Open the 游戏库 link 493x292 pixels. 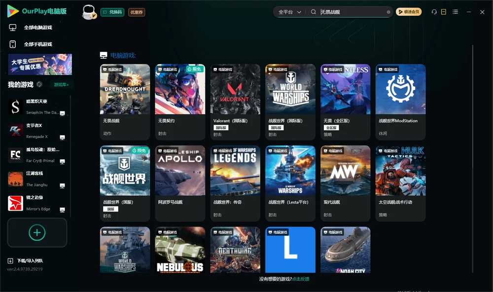[x=61, y=85]
